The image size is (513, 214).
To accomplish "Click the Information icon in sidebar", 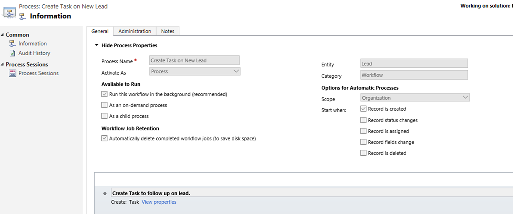I will 12,44.
